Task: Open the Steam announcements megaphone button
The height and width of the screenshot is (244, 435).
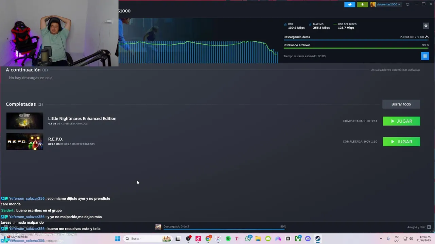Action: [x=350, y=4]
